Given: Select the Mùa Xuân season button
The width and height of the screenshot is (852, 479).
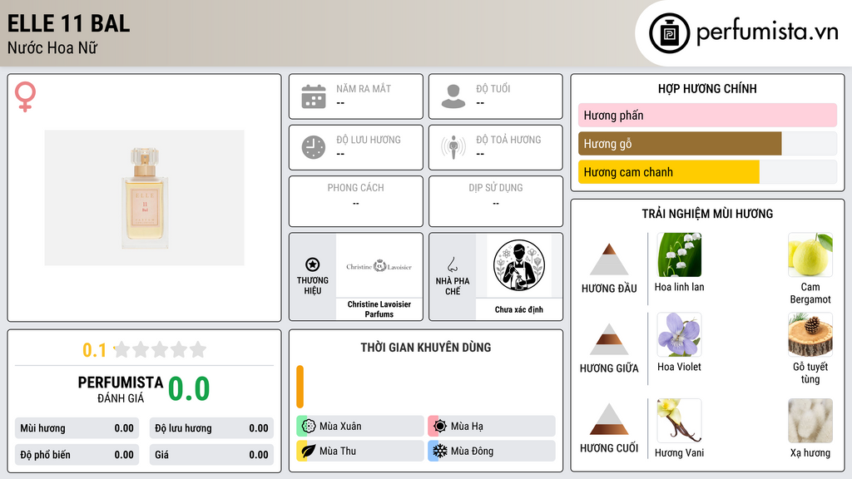Looking at the screenshot, I should pyautogui.click(x=360, y=427).
